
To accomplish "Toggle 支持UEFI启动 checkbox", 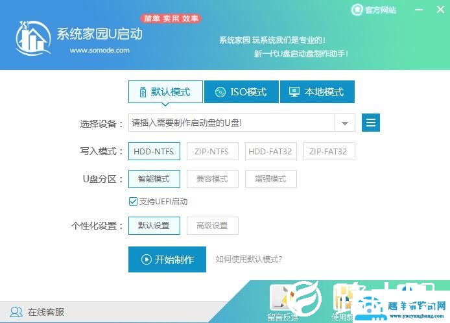I will tap(133, 202).
